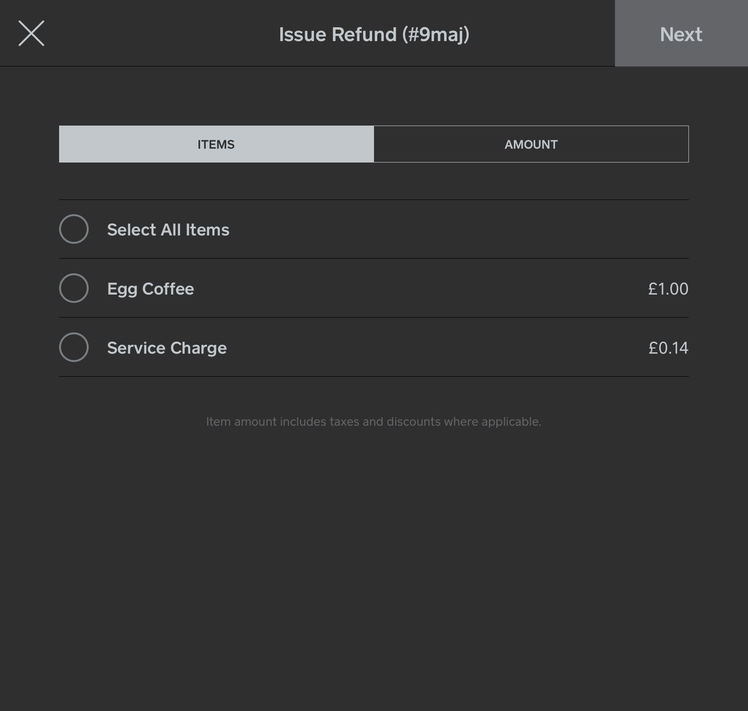Switch to the AMOUNT tab
The width and height of the screenshot is (748, 711).
click(531, 144)
